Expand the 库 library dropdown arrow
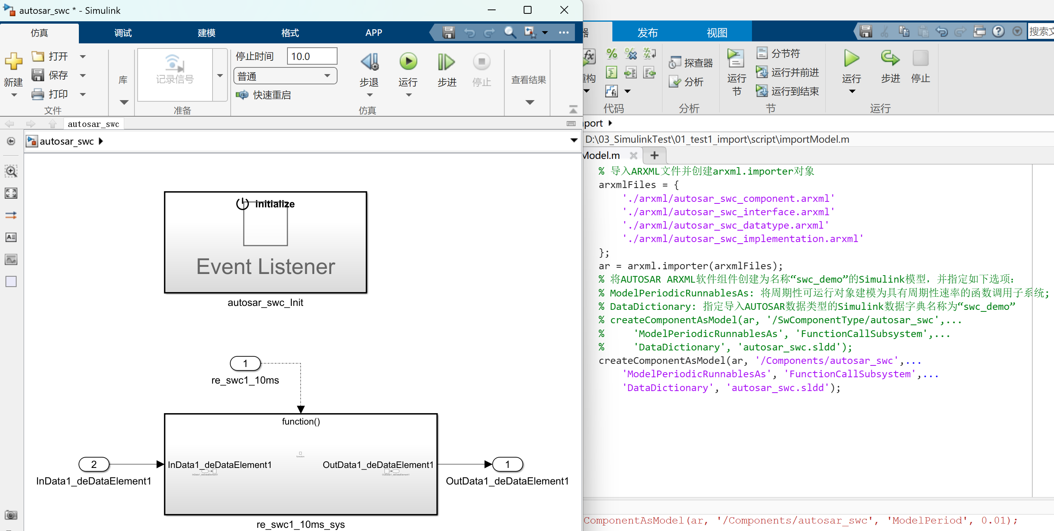Image resolution: width=1054 pixels, height=531 pixels. pos(123,102)
